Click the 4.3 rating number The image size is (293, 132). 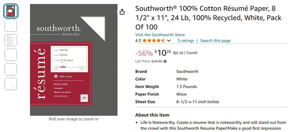tap(138, 41)
